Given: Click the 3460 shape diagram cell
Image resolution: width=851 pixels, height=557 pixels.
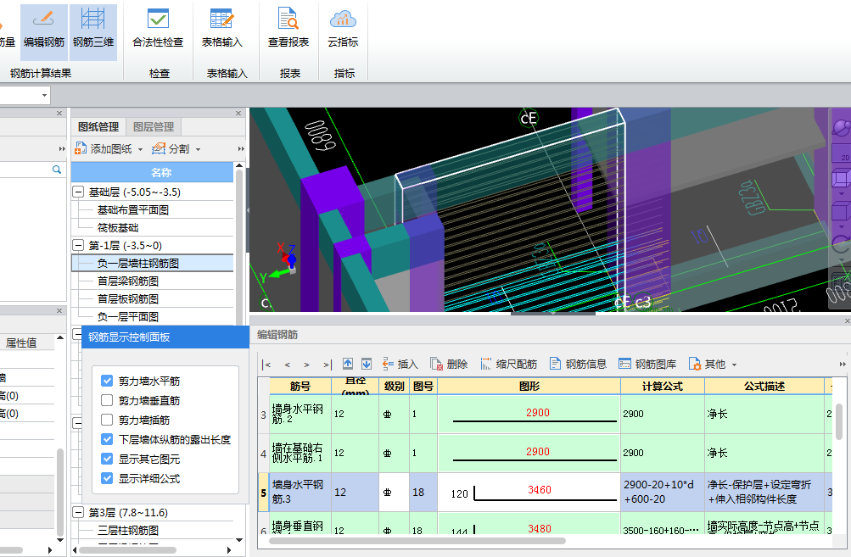Looking at the screenshot, I should pyautogui.click(x=529, y=492).
